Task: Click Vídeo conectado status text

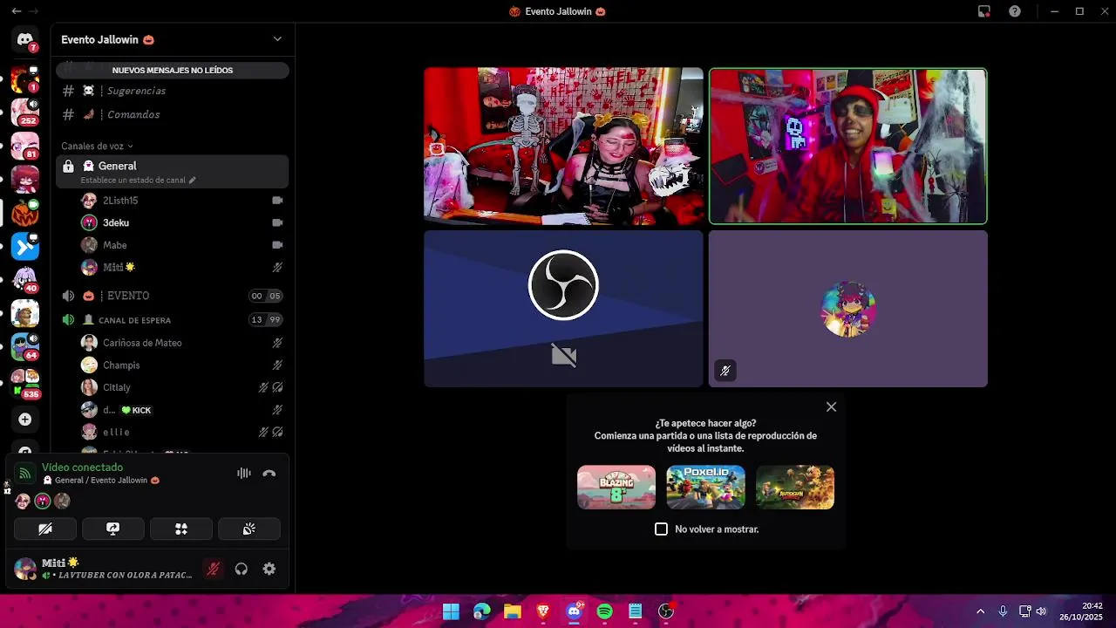Action: tap(82, 468)
